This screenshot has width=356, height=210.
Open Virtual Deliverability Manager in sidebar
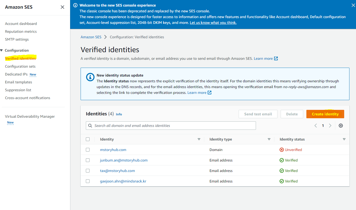click(30, 116)
